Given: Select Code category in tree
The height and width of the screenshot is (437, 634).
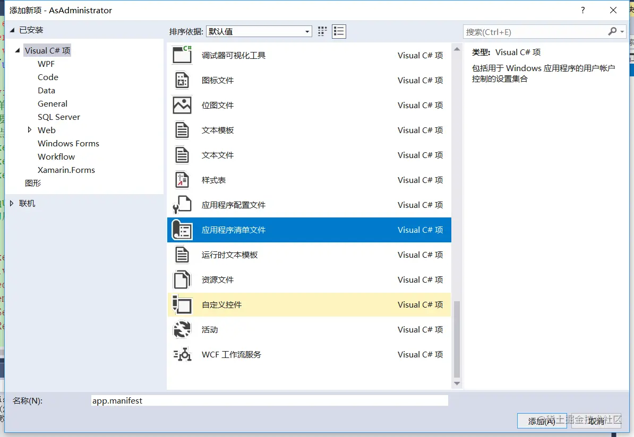Looking at the screenshot, I should (x=48, y=77).
